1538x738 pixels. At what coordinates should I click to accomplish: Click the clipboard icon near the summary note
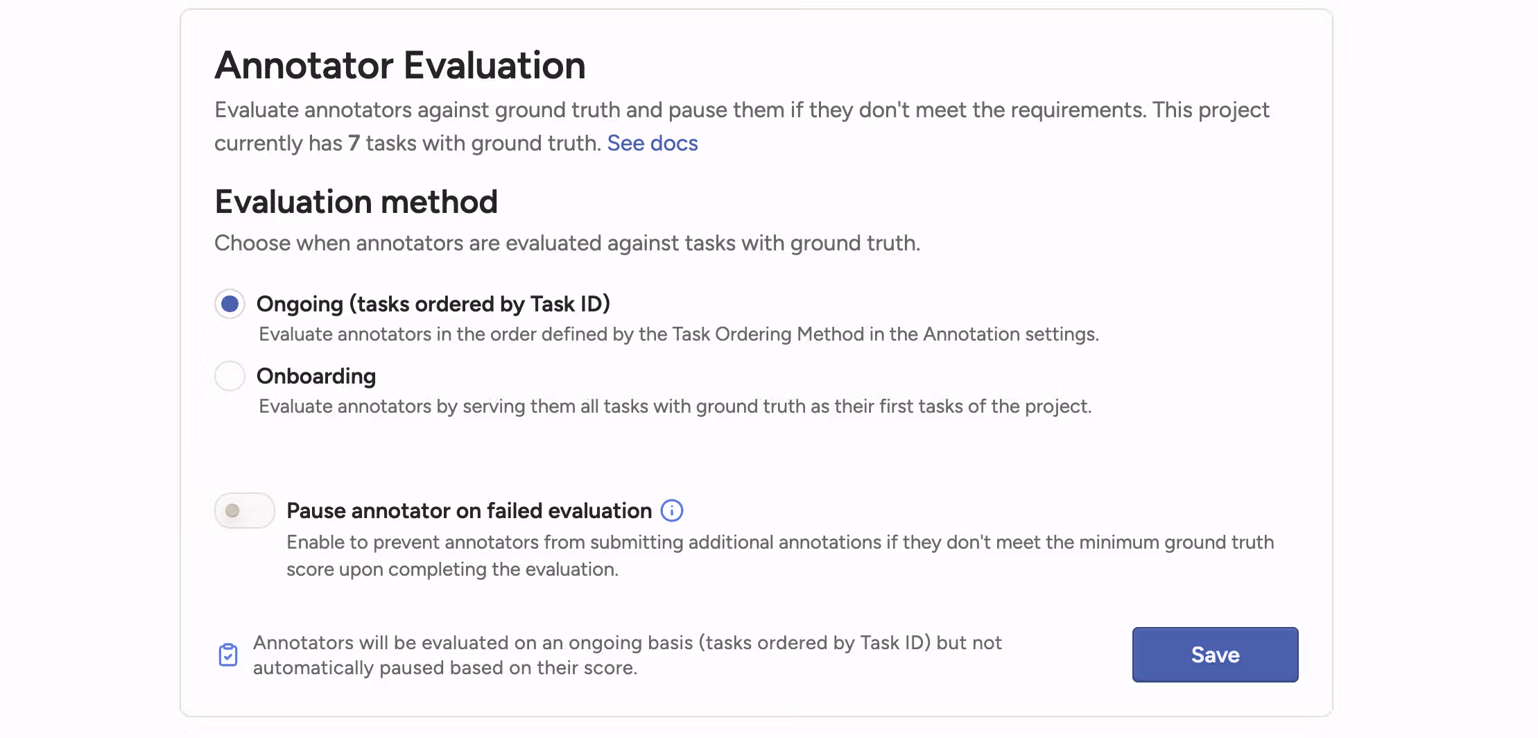coord(227,654)
